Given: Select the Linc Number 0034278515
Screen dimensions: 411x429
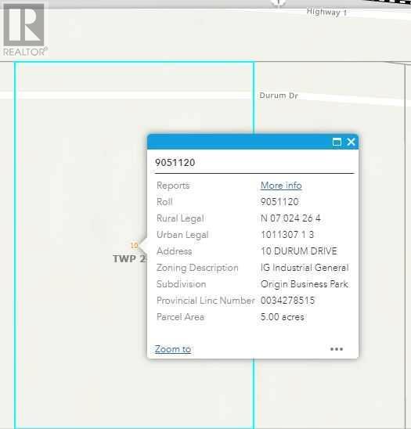Looking at the screenshot, I should click(287, 301).
